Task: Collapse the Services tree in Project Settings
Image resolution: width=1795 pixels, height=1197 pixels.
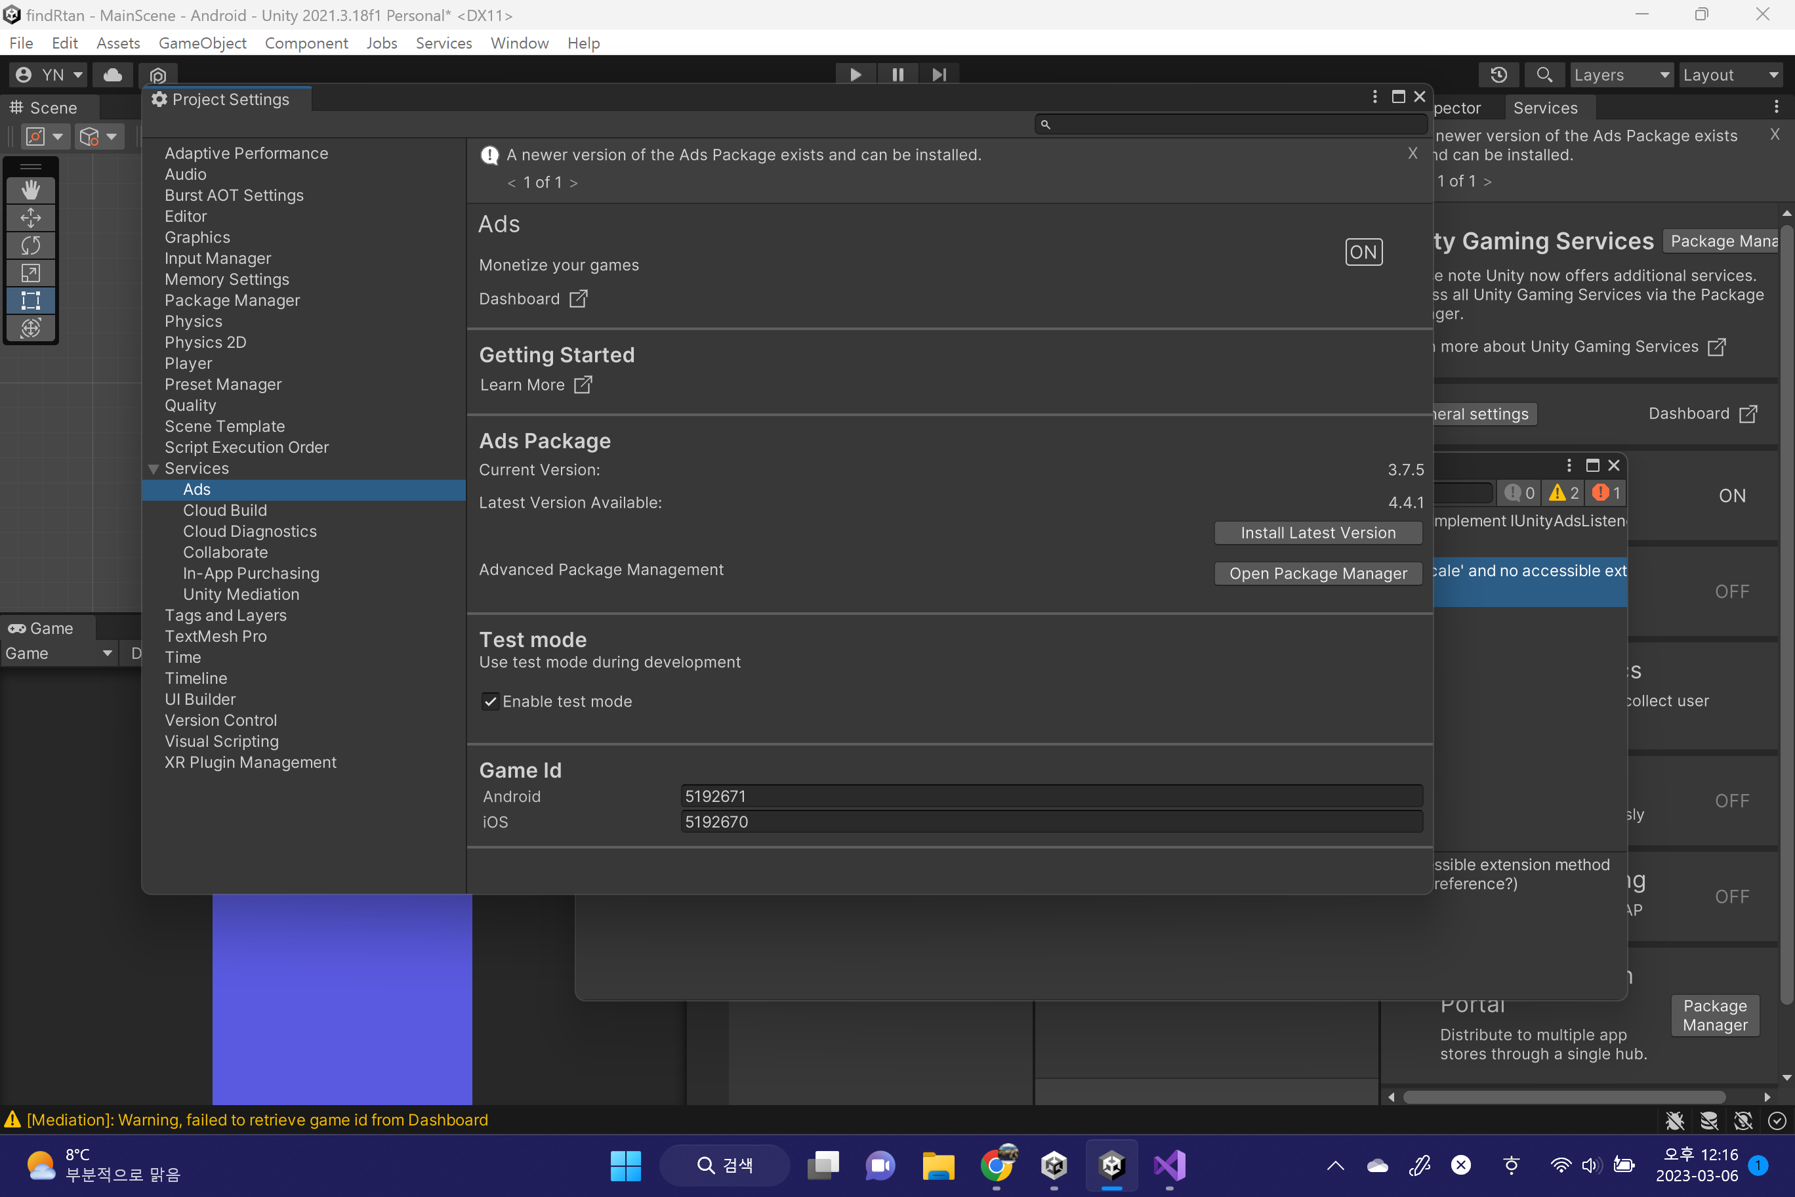Action: pos(154,469)
